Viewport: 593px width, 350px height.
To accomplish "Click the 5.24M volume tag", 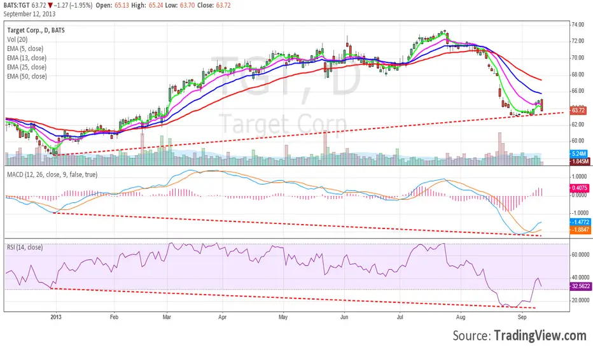I will pyautogui.click(x=578, y=153).
